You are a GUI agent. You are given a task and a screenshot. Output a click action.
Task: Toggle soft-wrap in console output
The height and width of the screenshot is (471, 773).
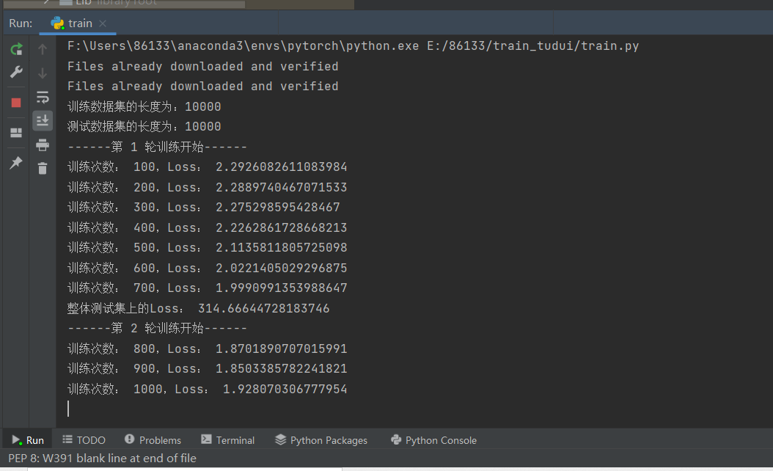coord(43,97)
